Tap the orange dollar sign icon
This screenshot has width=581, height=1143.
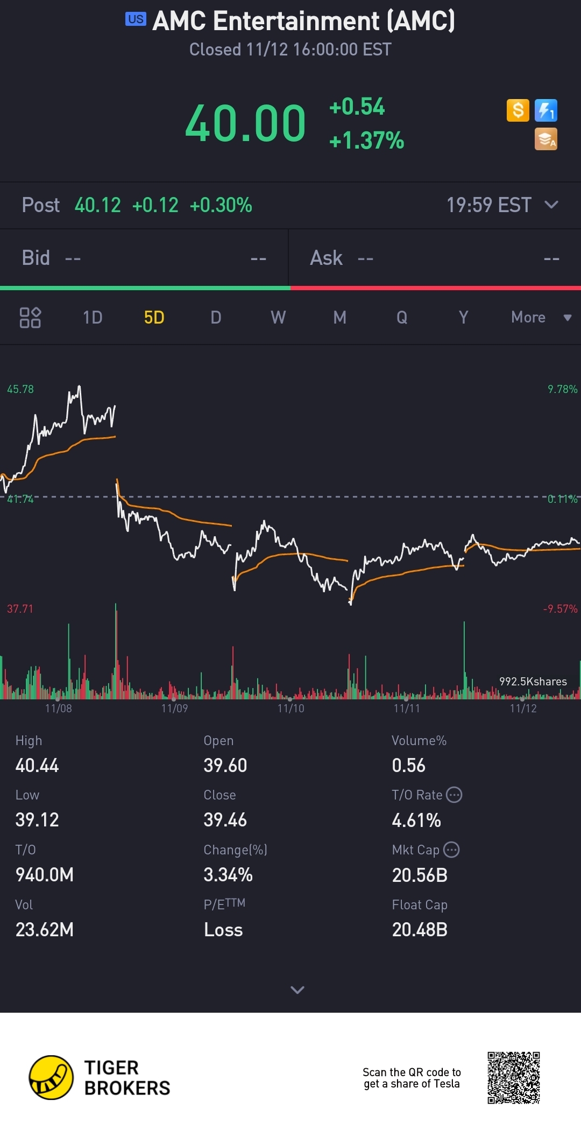518,110
